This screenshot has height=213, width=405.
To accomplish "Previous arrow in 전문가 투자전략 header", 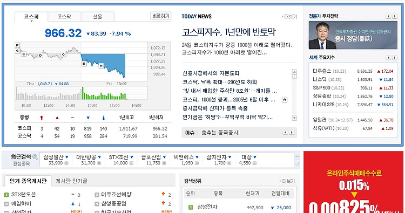I will point(388,16).
